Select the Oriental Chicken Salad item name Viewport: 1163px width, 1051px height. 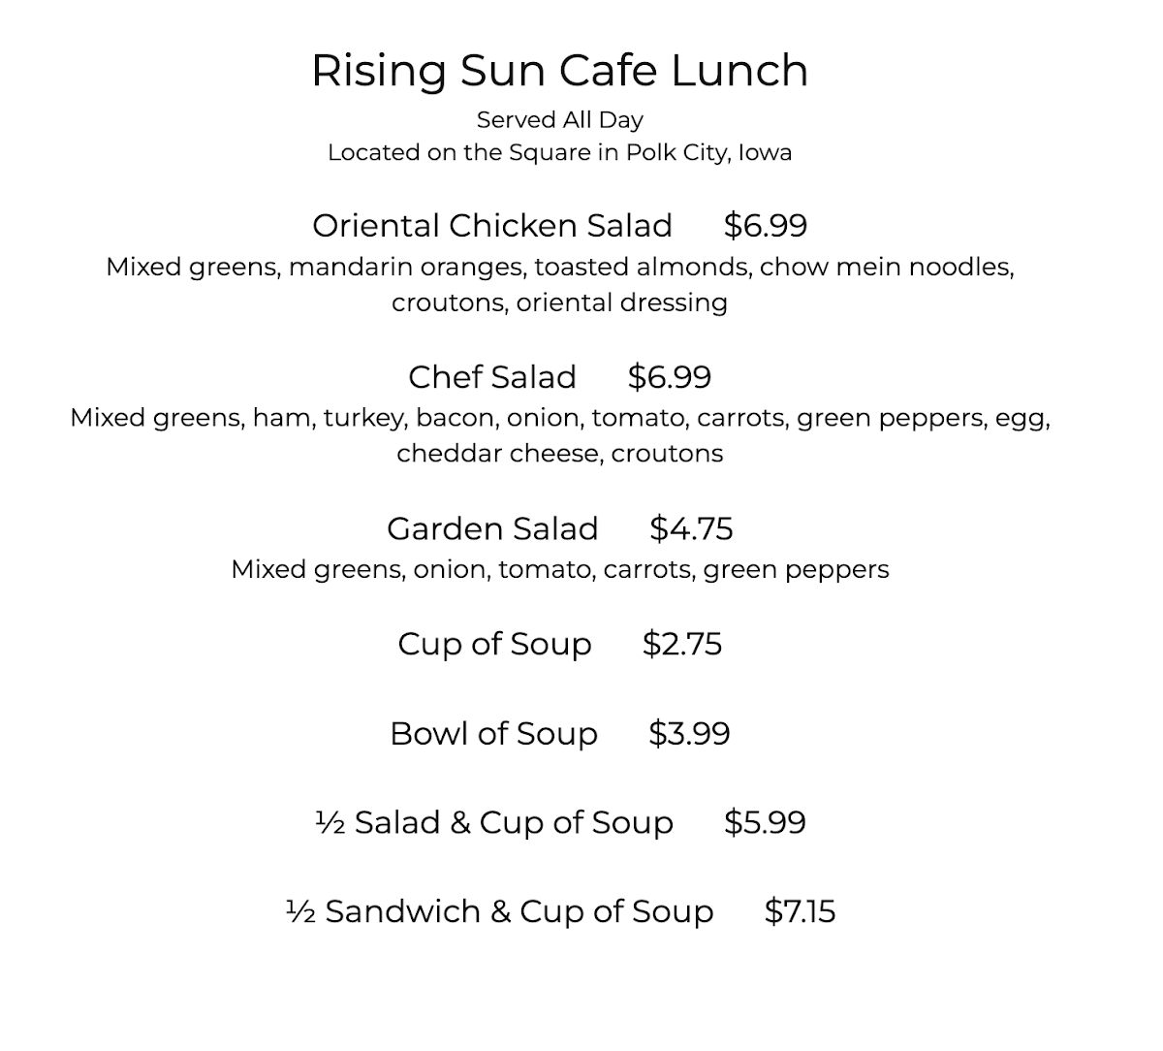coord(491,226)
